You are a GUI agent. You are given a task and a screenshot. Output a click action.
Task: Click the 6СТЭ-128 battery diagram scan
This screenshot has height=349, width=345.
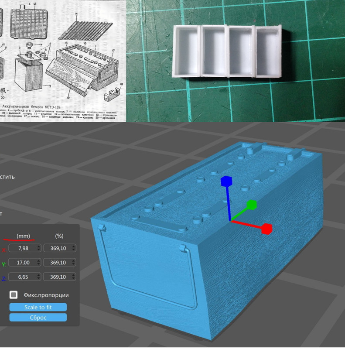click(63, 61)
